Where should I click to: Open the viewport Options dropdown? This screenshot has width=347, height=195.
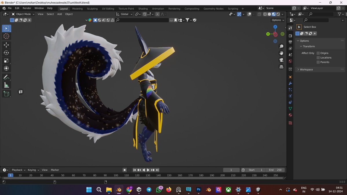point(278,20)
